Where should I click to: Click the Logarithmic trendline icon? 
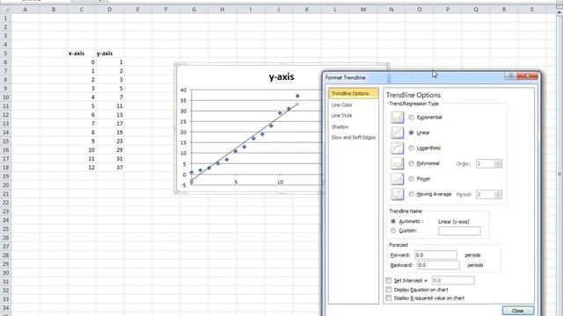[x=397, y=148]
